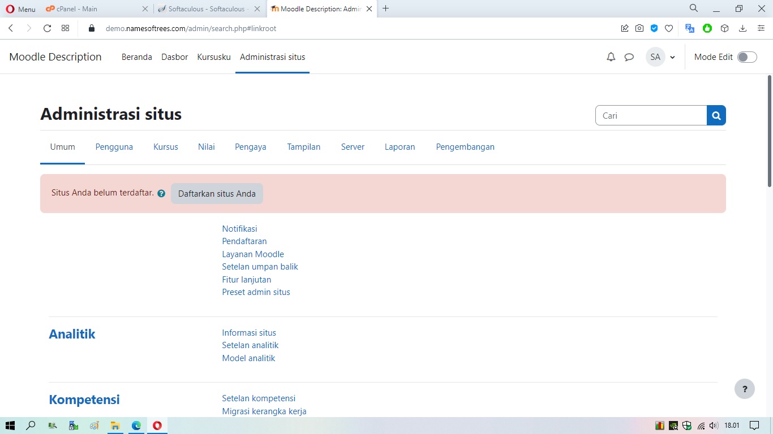Click the browser address bar URL

(x=191, y=28)
